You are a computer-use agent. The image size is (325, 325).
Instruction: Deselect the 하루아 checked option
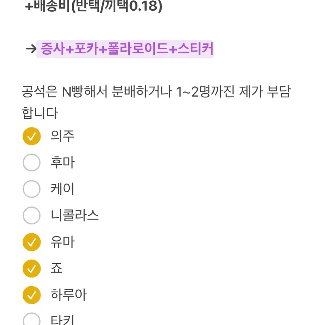31,295
